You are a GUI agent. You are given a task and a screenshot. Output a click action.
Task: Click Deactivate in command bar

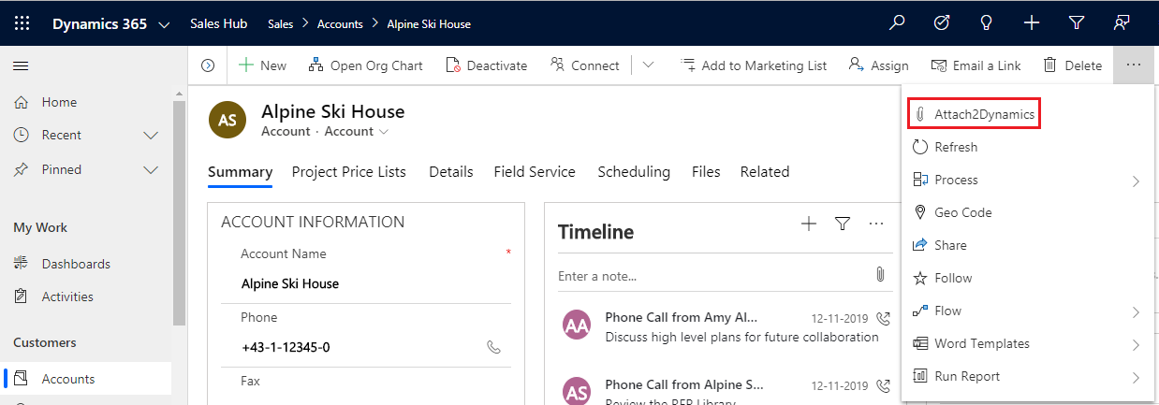click(x=486, y=65)
